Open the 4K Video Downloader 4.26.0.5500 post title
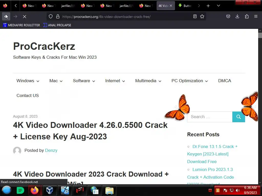The image size is (262, 196). coord(90,131)
